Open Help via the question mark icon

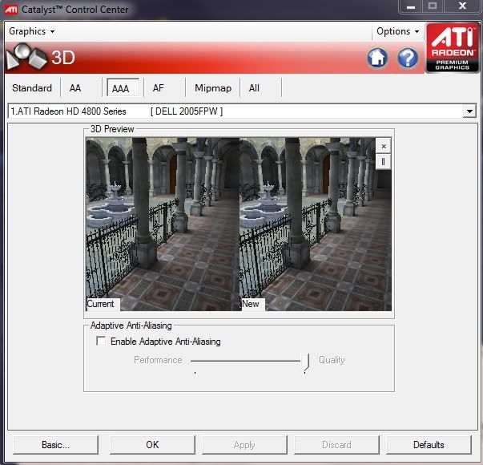tap(408, 58)
